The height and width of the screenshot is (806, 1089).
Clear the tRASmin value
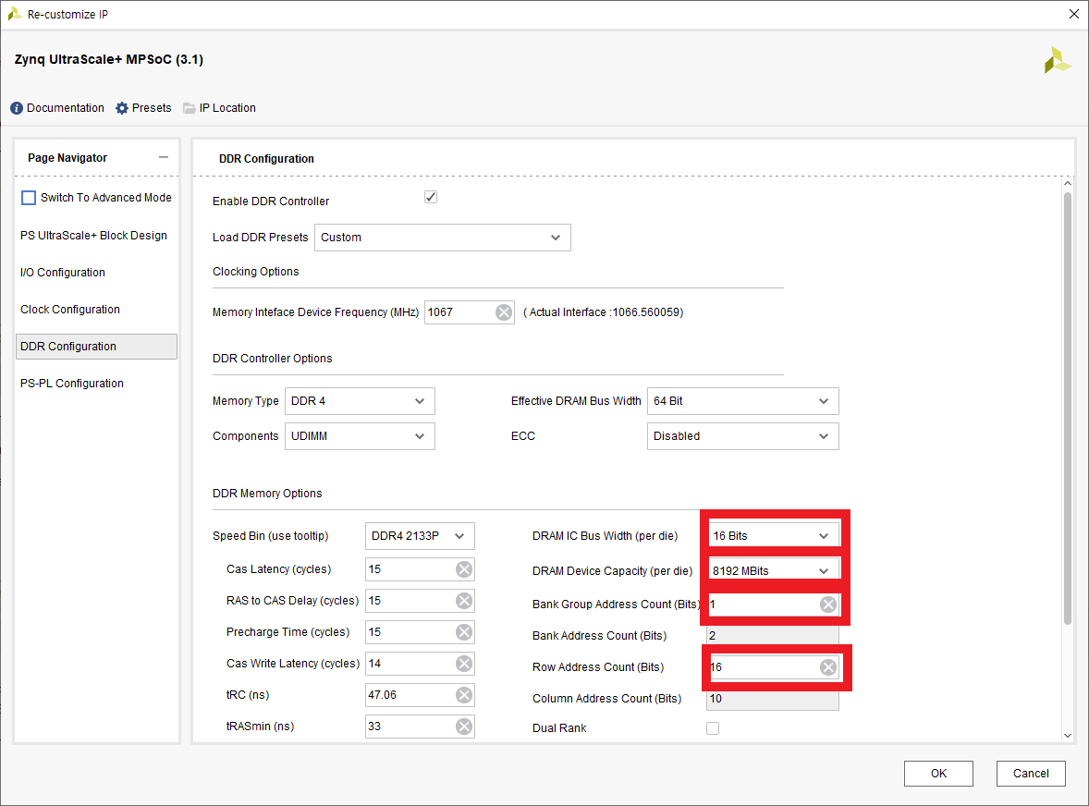click(x=464, y=727)
